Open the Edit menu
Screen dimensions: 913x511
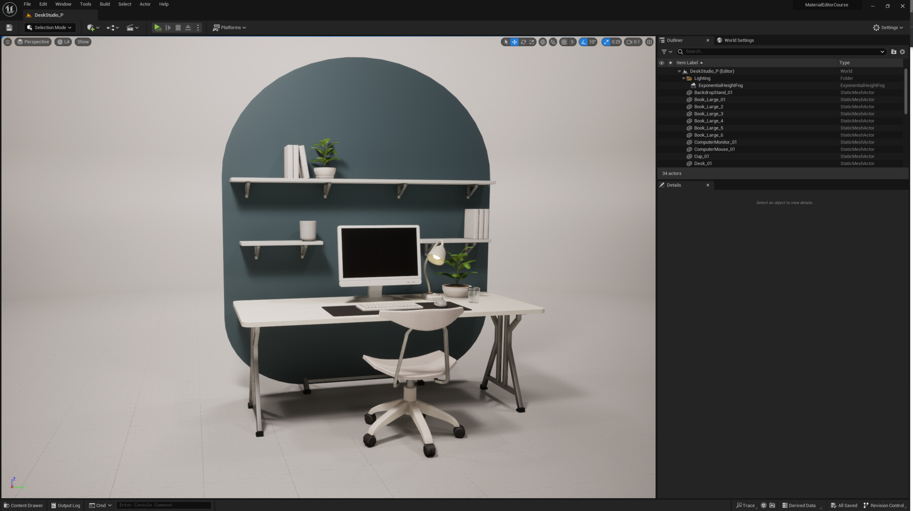[43, 4]
